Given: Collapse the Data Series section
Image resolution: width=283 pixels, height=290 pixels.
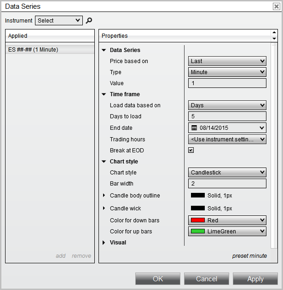Looking at the screenshot, I should pyautogui.click(x=104, y=50).
